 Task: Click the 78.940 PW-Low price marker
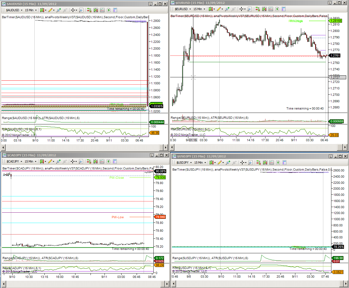point(160,217)
